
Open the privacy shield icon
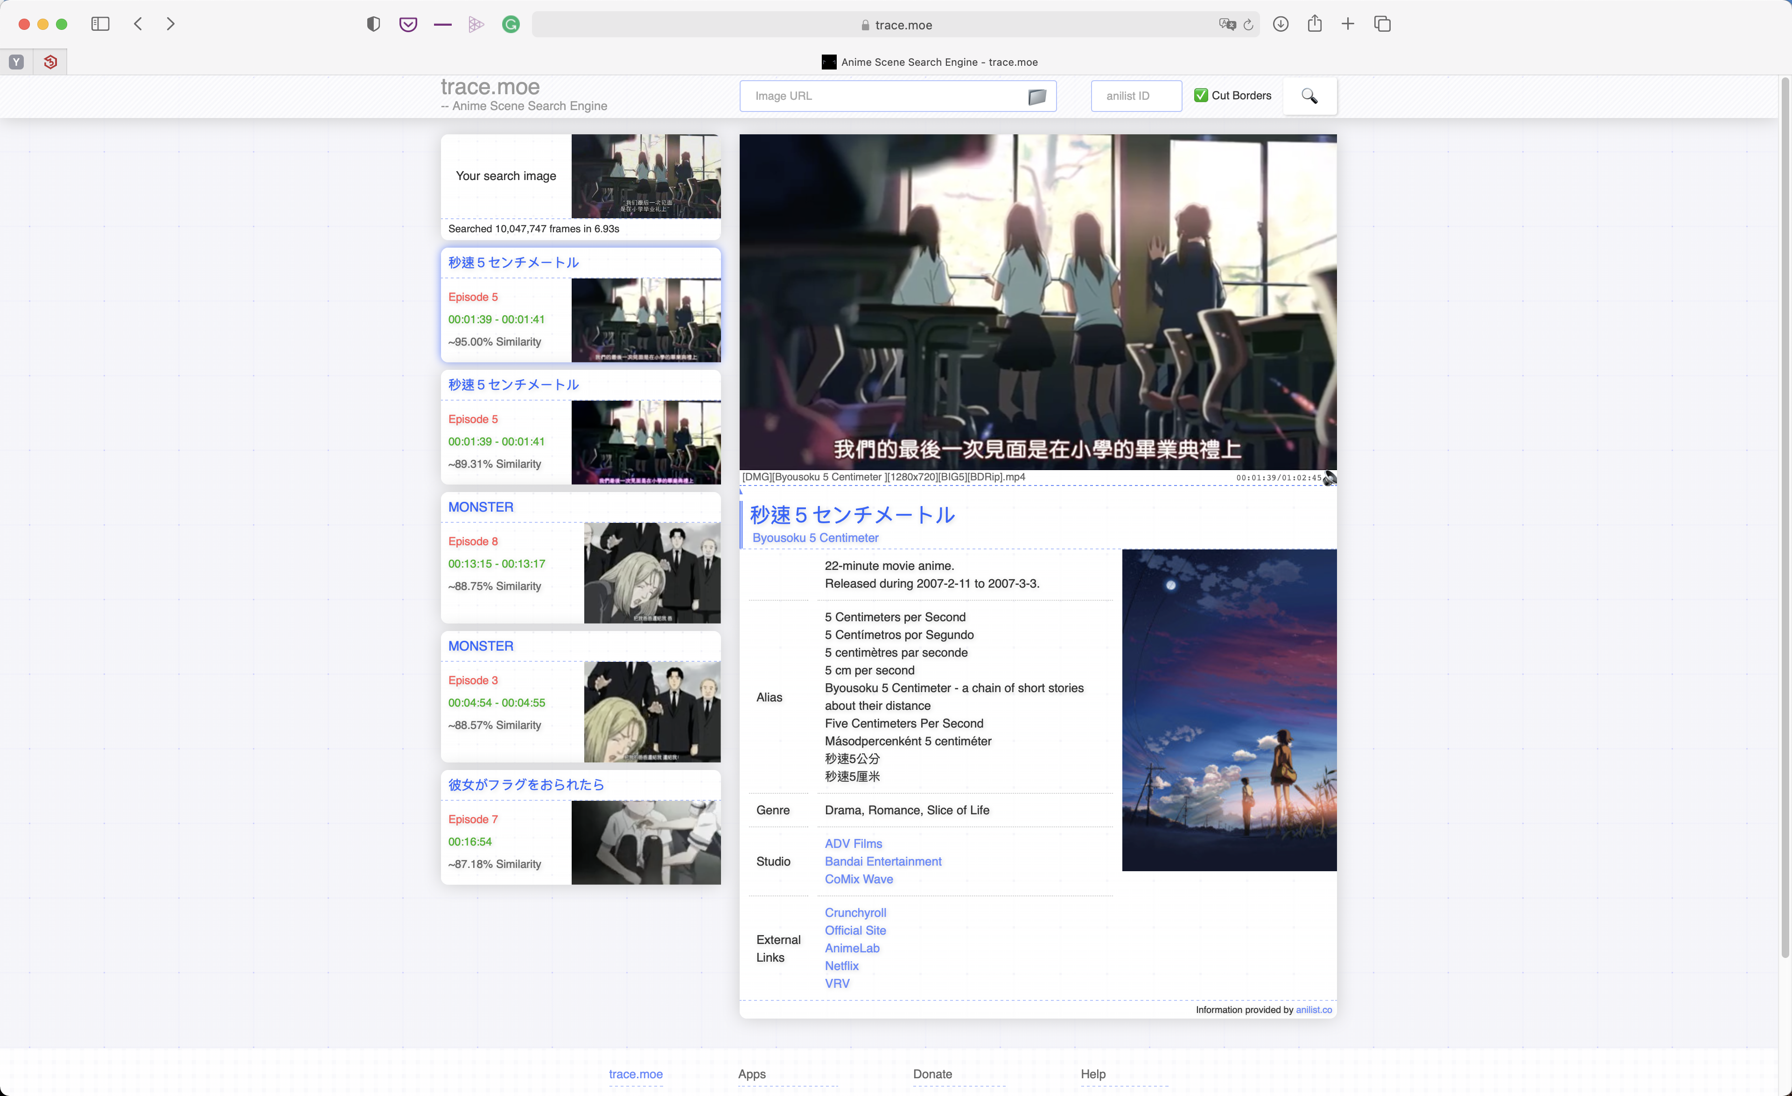pyautogui.click(x=373, y=24)
